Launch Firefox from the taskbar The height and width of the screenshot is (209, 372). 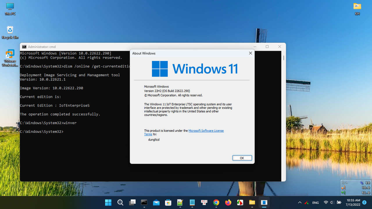tap(228, 202)
